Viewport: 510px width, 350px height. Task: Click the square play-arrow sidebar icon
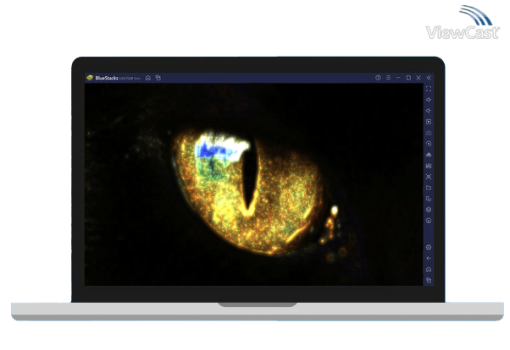click(x=429, y=122)
